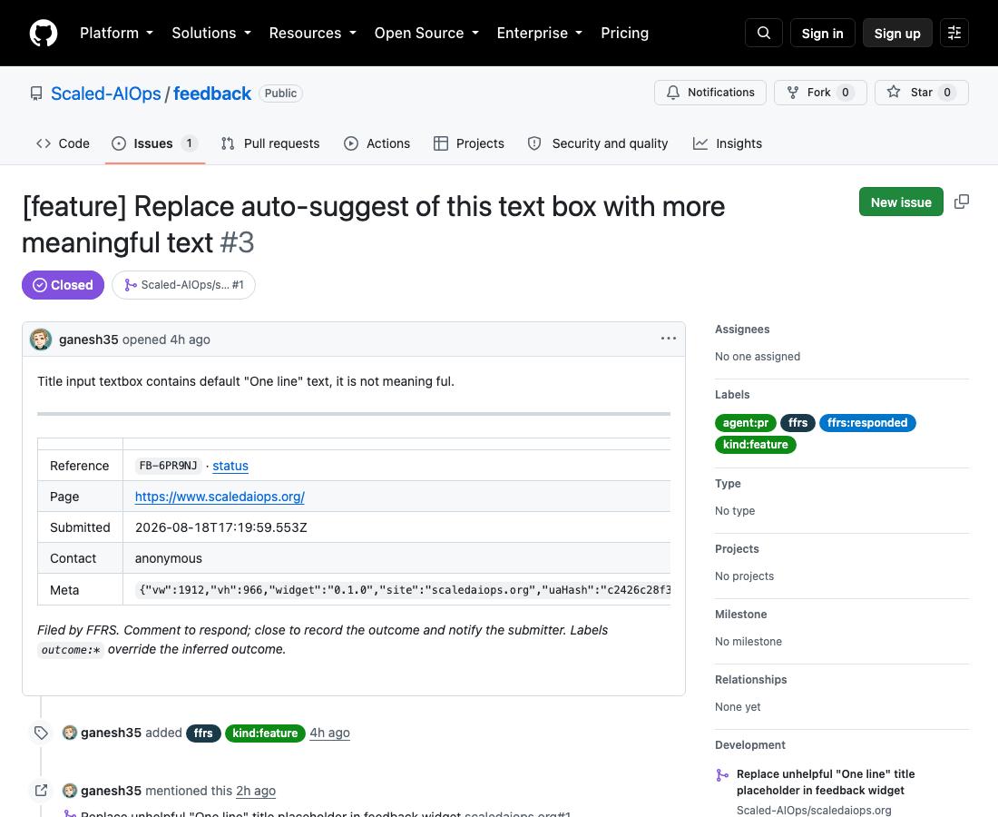Click avatar next to 'mentioned this' event
Screen dimensions: 998x817
(x=69, y=791)
